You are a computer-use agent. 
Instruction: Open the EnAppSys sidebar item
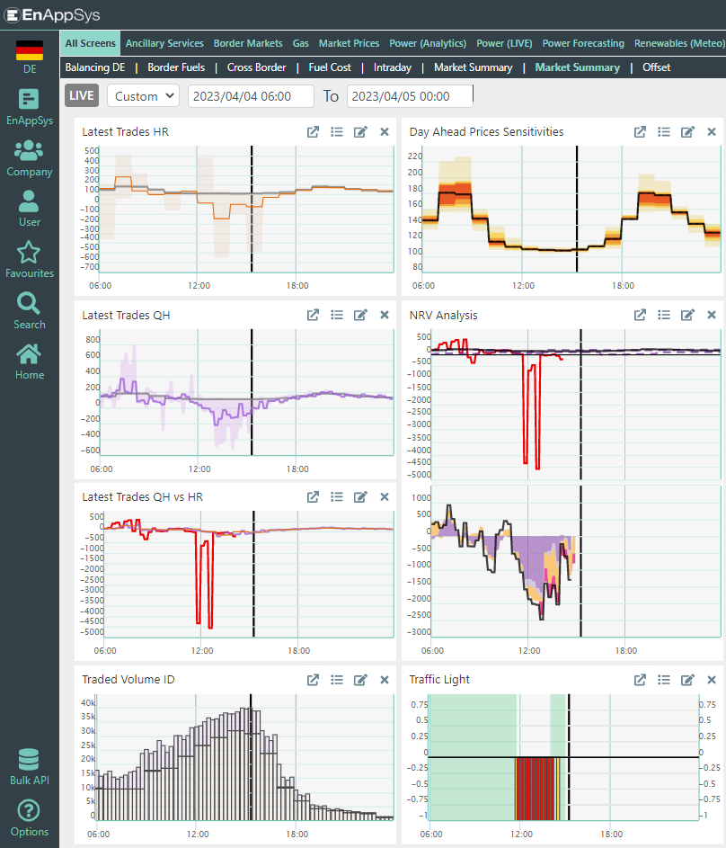coord(30,107)
